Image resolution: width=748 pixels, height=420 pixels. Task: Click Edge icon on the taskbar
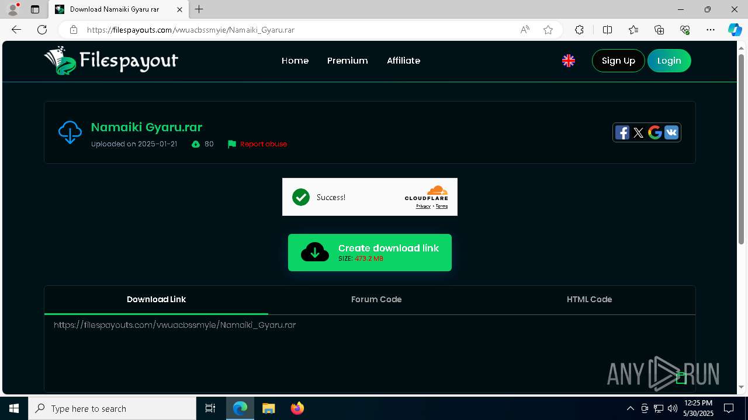coord(240,408)
